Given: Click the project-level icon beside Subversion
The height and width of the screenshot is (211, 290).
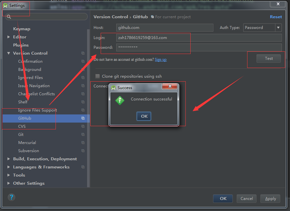Looking at the screenshot, I should point(83,151).
